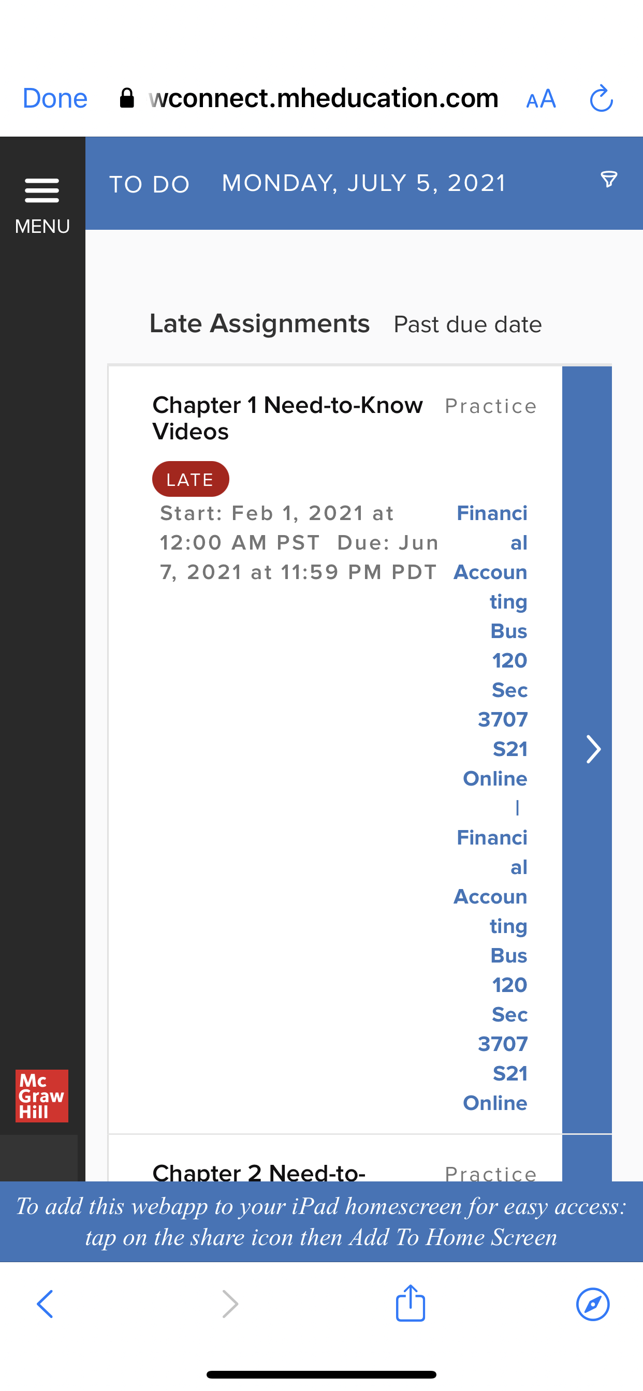The width and height of the screenshot is (643, 1391).
Task: Open the AA text size options
Action: click(x=541, y=99)
